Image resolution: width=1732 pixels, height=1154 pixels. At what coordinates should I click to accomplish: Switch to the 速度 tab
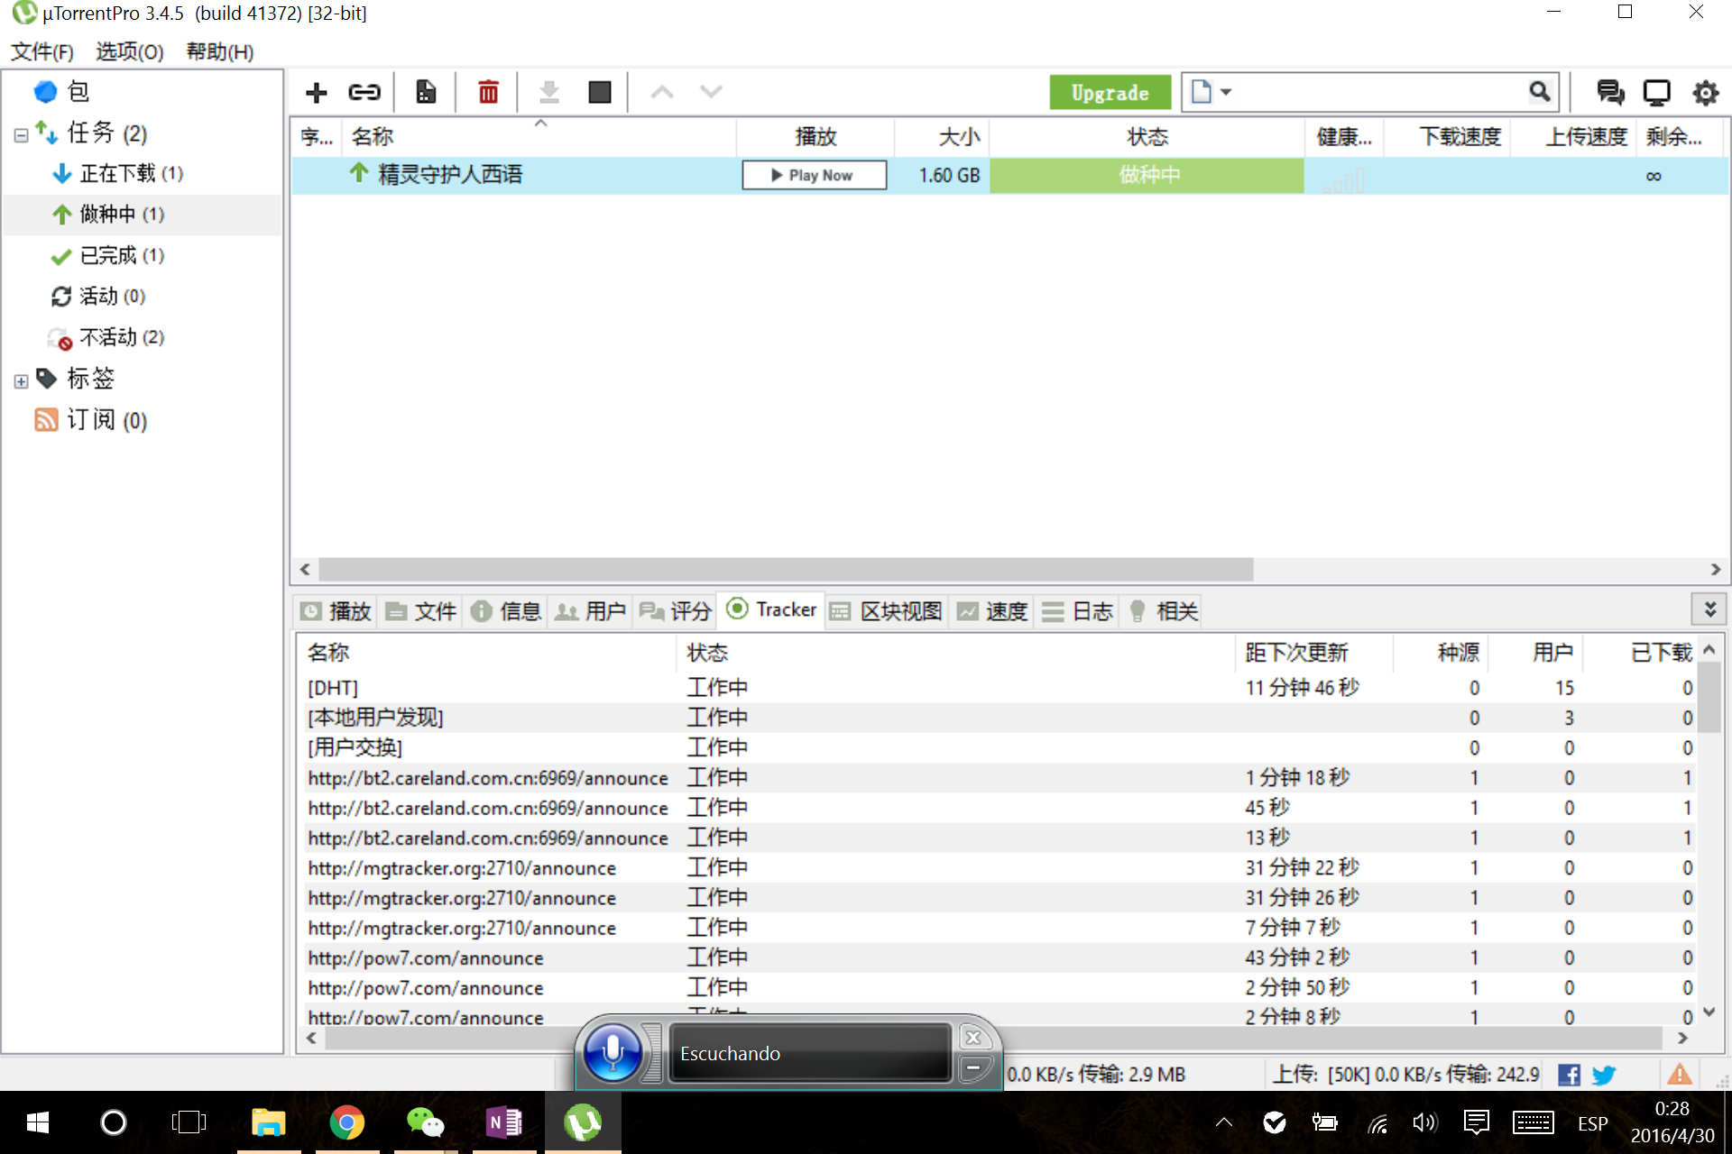(x=992, y=611)
